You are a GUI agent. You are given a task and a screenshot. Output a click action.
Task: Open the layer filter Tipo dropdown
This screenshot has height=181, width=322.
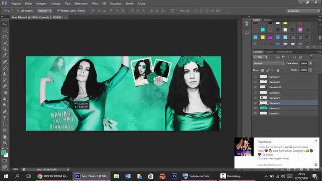pyautogui.click(x=260, y=57)
